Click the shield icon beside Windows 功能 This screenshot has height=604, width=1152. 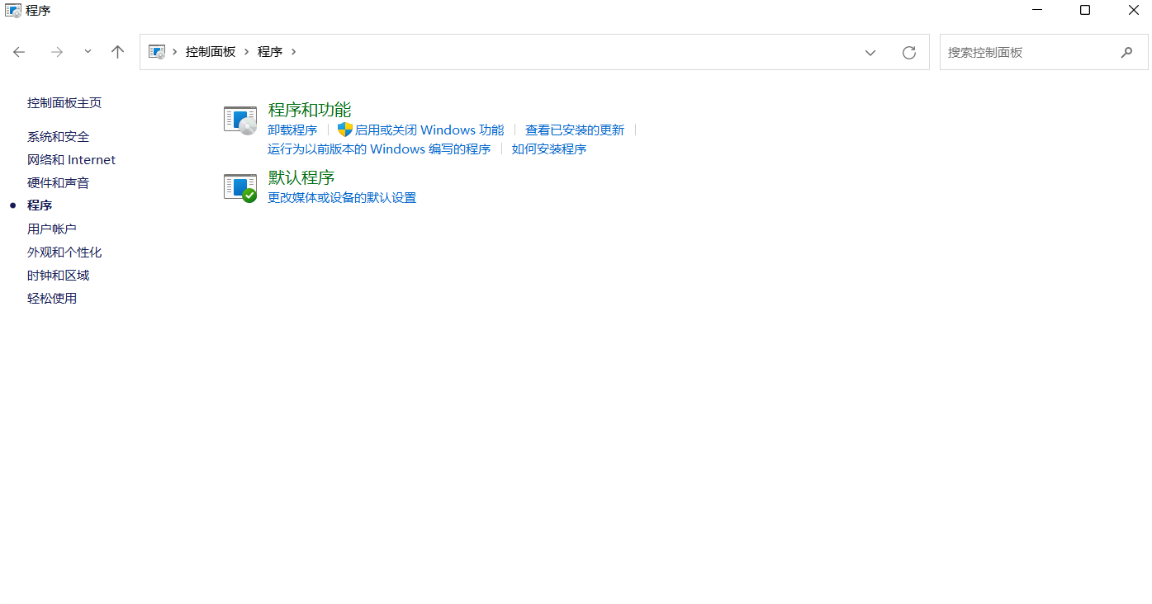345,130
